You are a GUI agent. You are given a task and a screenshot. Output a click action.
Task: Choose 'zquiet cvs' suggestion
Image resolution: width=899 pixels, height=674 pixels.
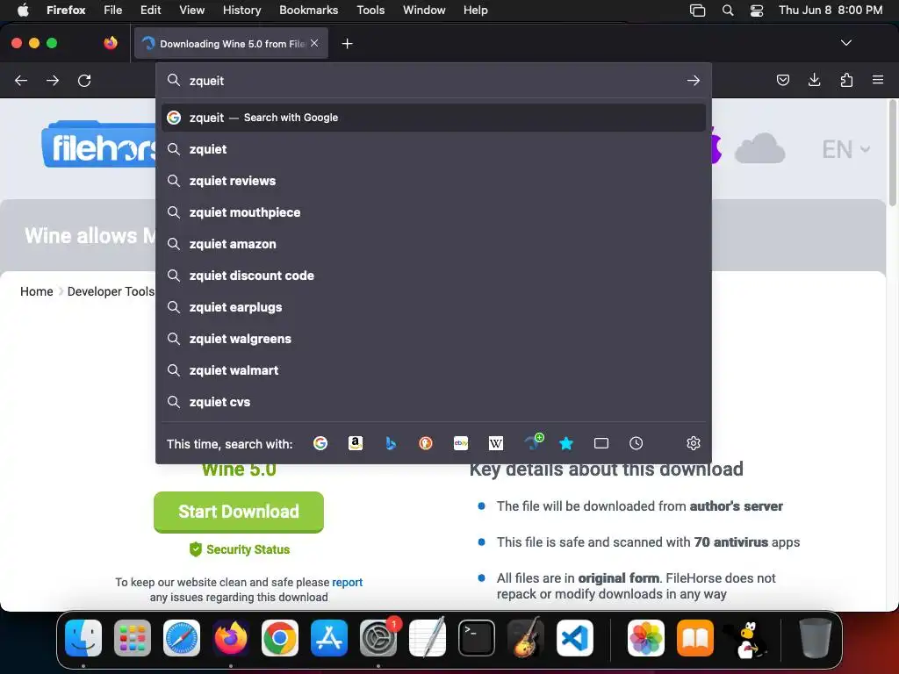click(434, 402)
